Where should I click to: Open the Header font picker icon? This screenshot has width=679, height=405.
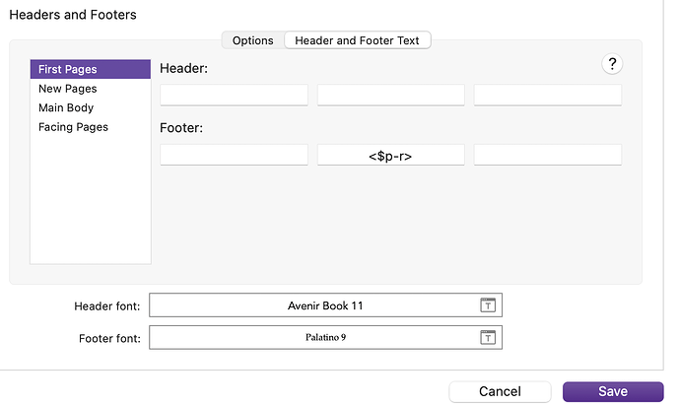pos(488,304)
